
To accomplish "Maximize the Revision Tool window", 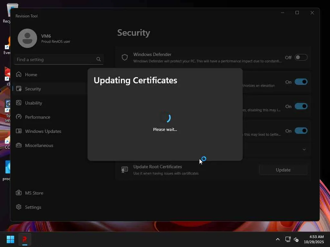I will (x=297, y=13).
